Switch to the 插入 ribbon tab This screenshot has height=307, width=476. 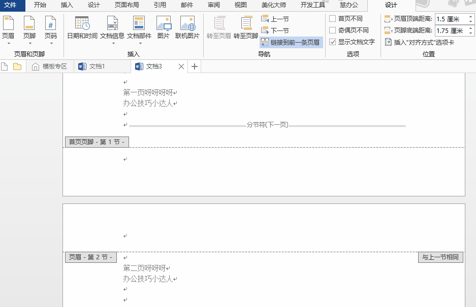[68, 5]
